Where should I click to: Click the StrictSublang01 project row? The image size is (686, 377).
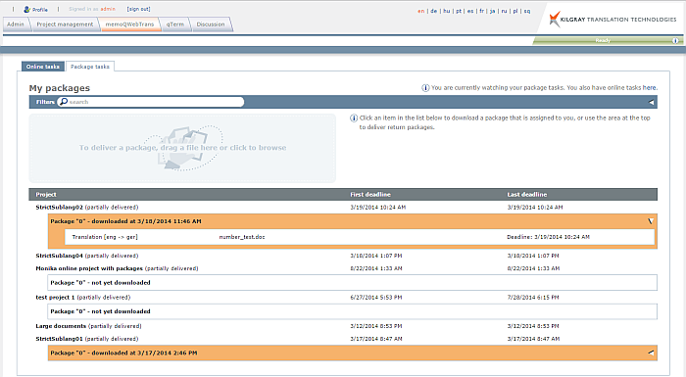click(343, 339)
